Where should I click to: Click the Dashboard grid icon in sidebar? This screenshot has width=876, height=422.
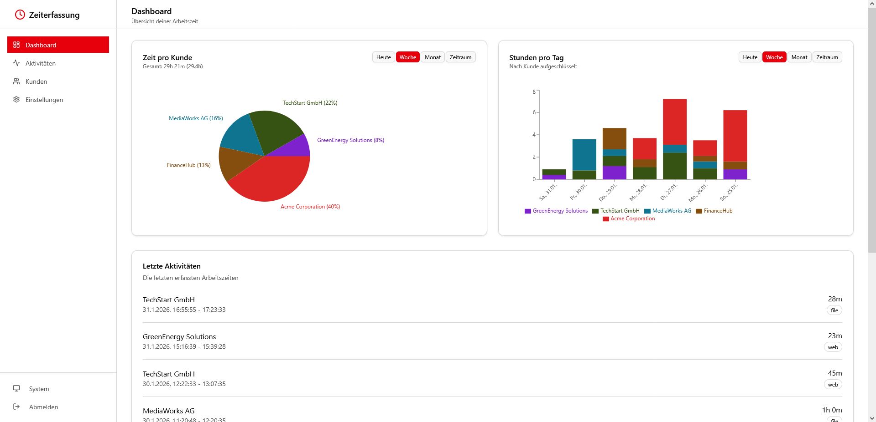coord(16,45)
